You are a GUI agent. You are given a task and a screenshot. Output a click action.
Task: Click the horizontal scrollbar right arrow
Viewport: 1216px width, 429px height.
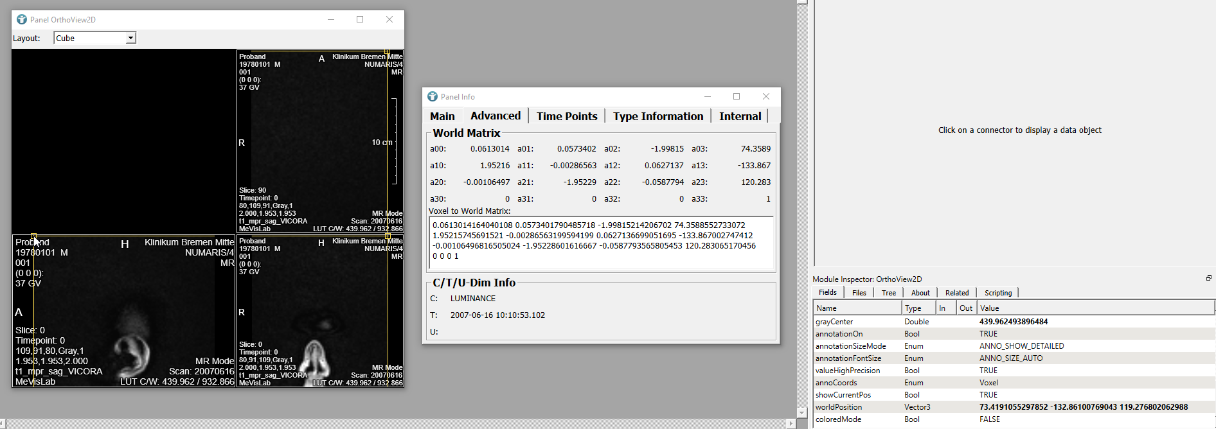click(x=791, y=423)
